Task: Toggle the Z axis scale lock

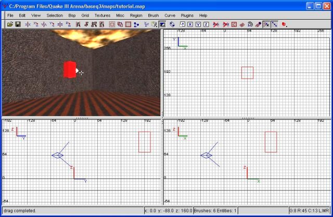Action: point(206,24)
